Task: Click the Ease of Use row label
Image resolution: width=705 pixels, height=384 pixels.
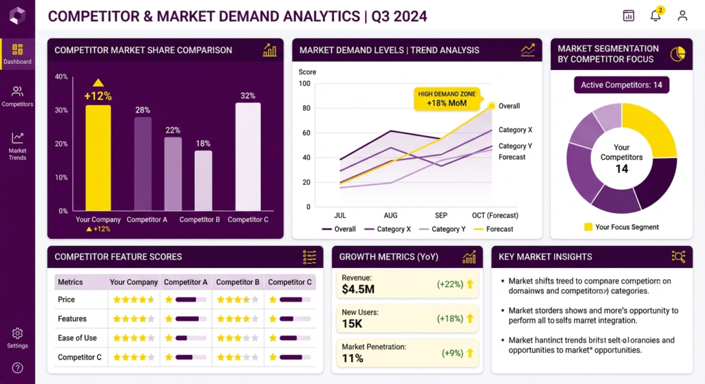Action: point(77,338)
